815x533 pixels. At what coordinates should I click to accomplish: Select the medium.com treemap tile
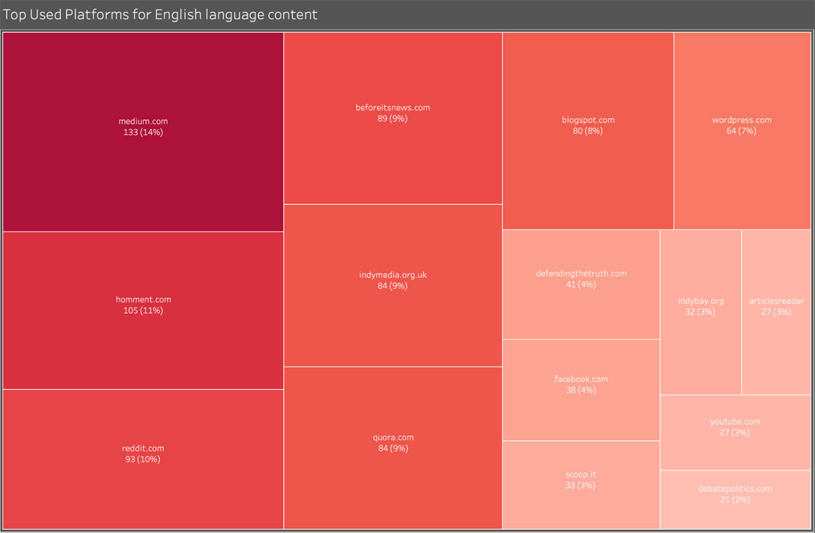143,132
